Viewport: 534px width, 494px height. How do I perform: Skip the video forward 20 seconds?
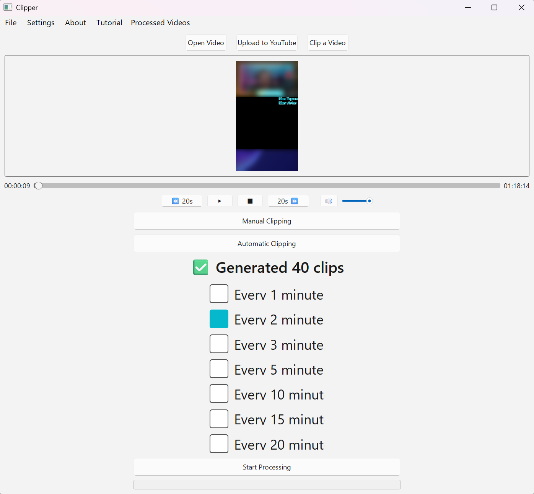[x=288, y=201]
